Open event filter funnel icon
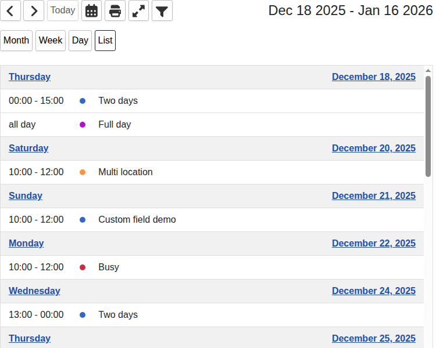436x348 pixels. (x=162, y=10)
